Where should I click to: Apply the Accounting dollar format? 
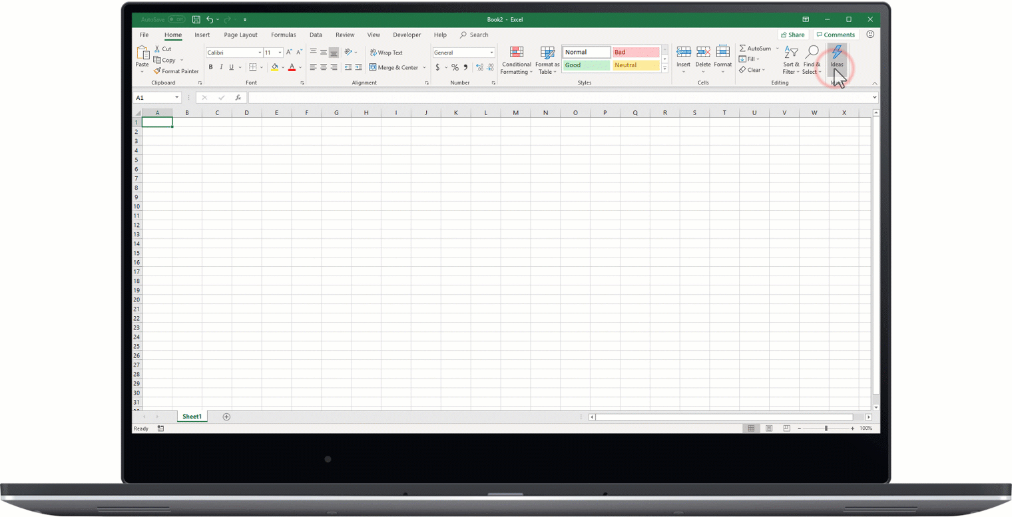coord(437,67)
